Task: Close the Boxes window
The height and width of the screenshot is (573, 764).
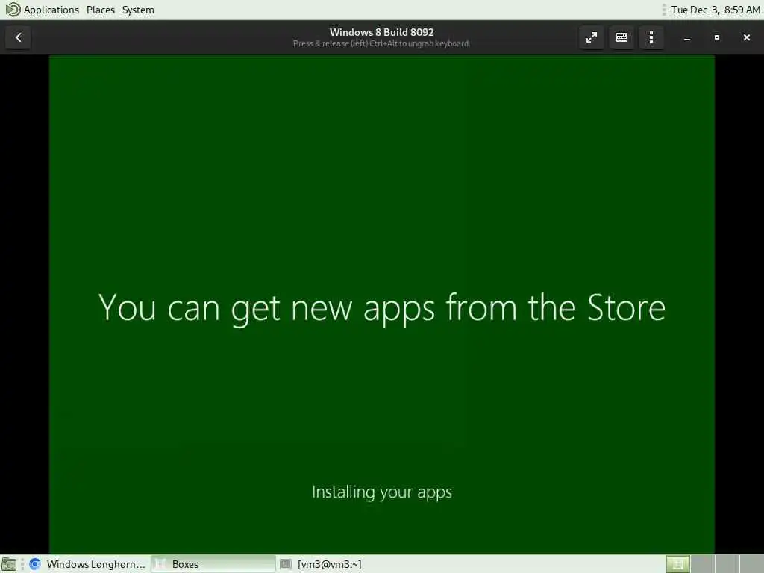Action: click(x=746, y=37)
